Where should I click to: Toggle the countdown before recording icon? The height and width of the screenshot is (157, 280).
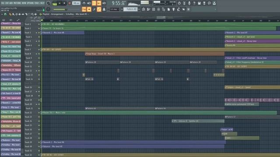[94, 3]
